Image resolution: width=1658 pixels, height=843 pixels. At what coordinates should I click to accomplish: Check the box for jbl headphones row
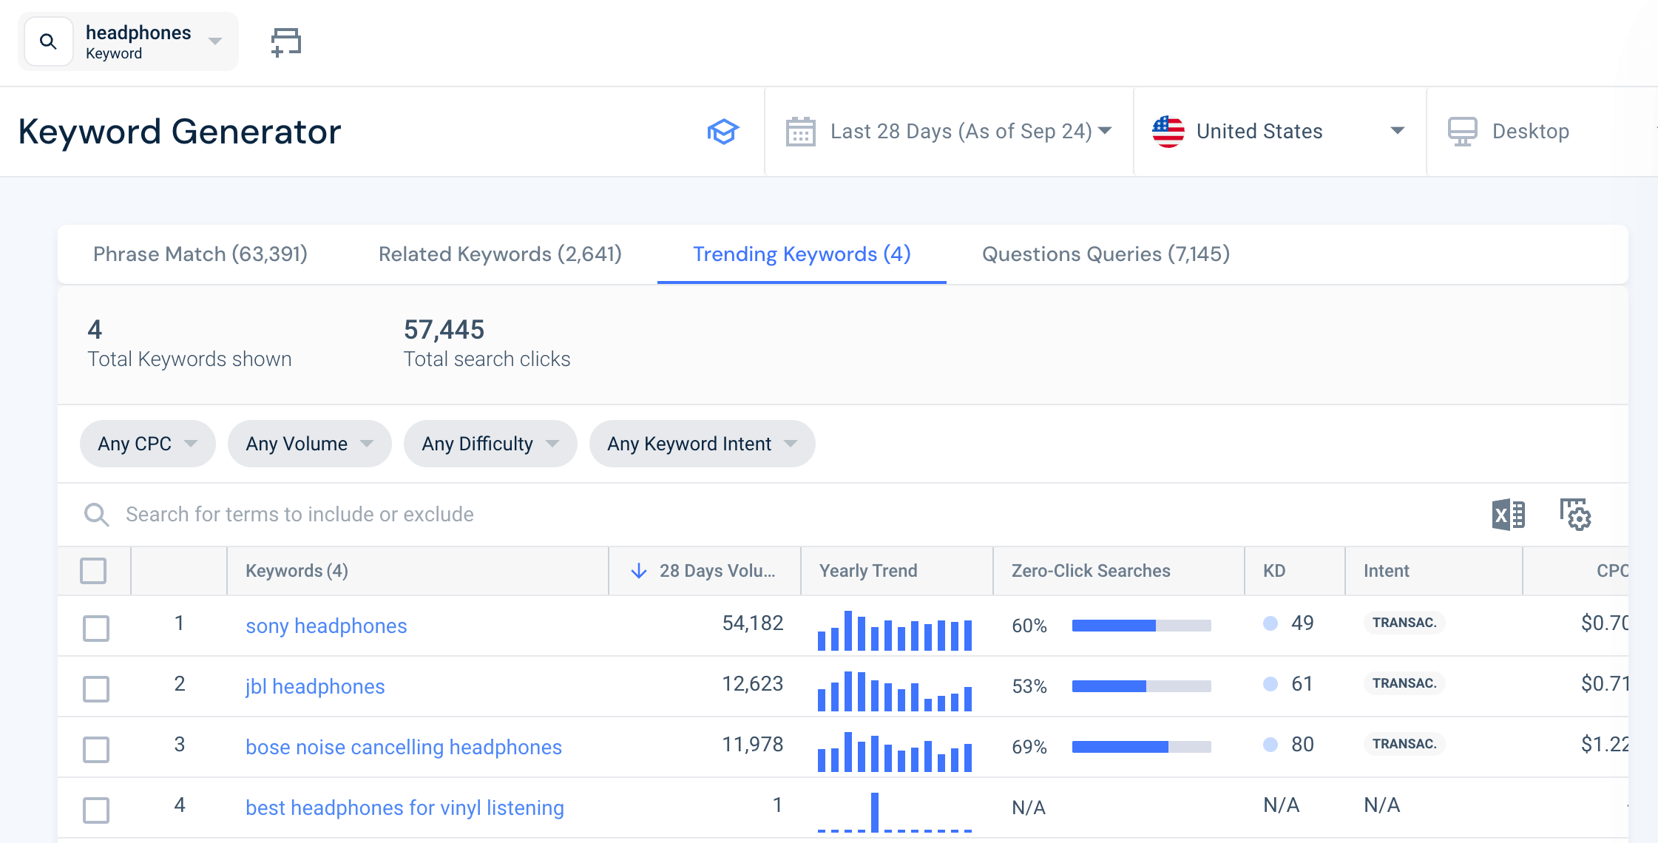(96, 689)
